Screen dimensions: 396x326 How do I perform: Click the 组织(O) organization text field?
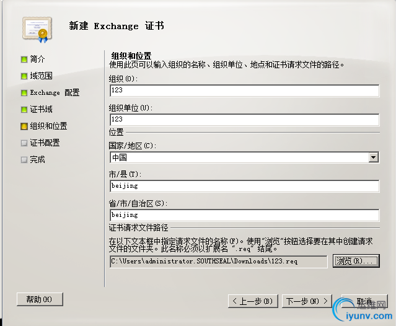coord(244,90)
